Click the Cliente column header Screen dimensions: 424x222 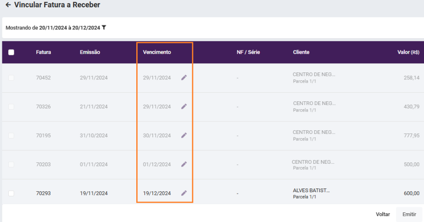[x=301, y=52]
